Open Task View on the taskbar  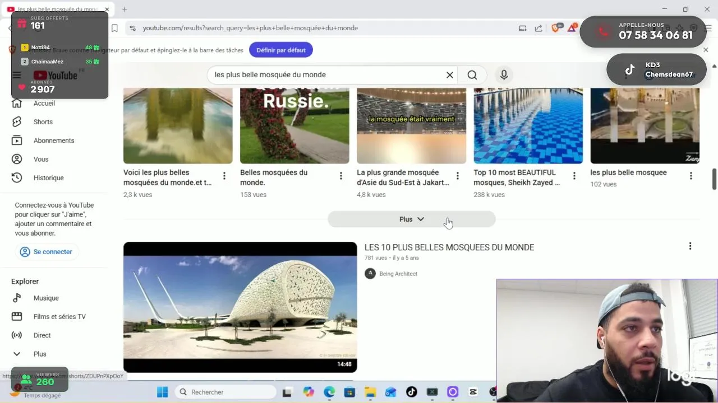(287, 392)
